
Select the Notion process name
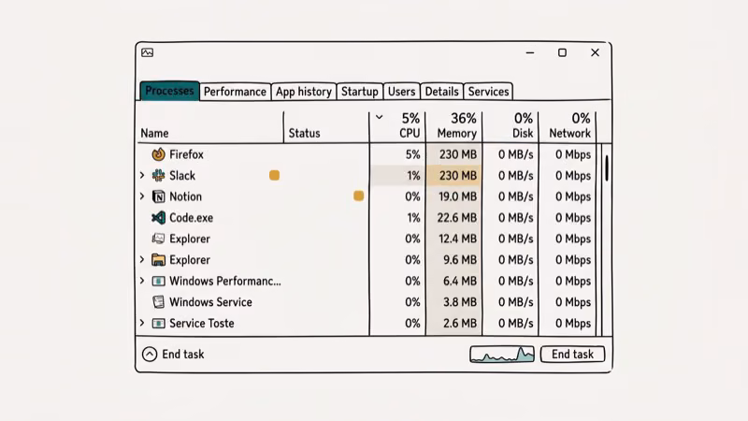[x=185, y=196]
